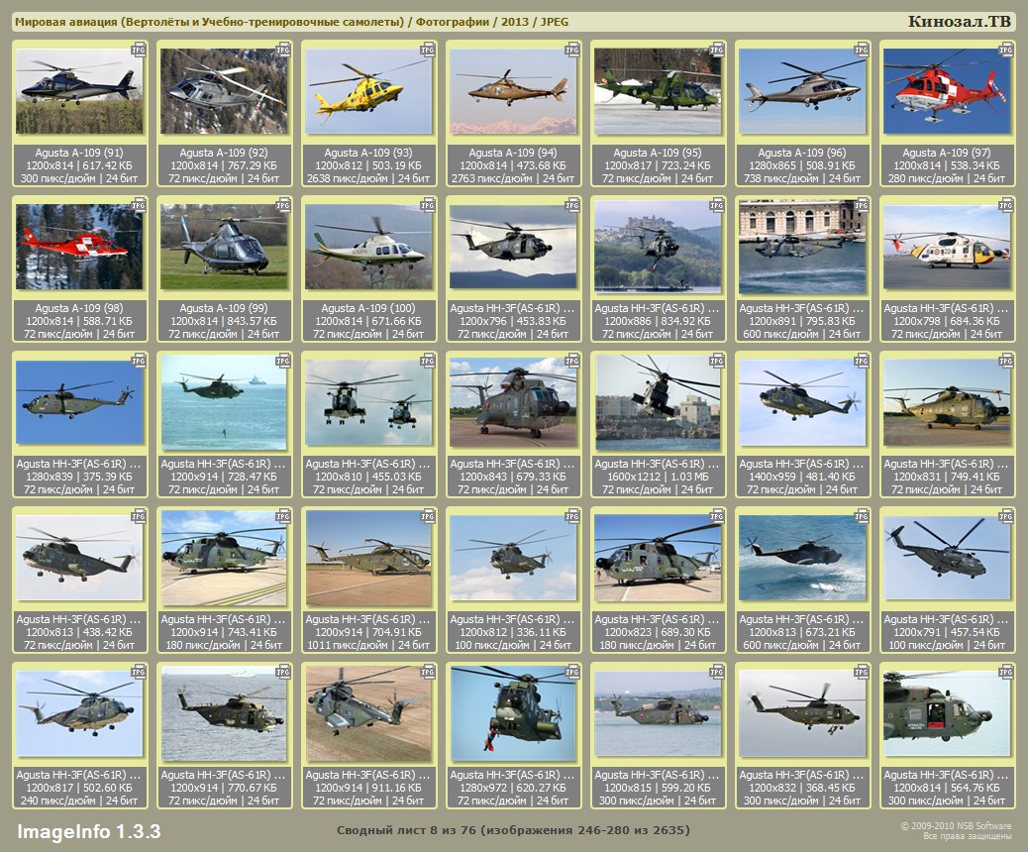
Task: Click the JPG badge on Agusta A-109 (91)
Action: pyautogui.click(x=139, y=49)
